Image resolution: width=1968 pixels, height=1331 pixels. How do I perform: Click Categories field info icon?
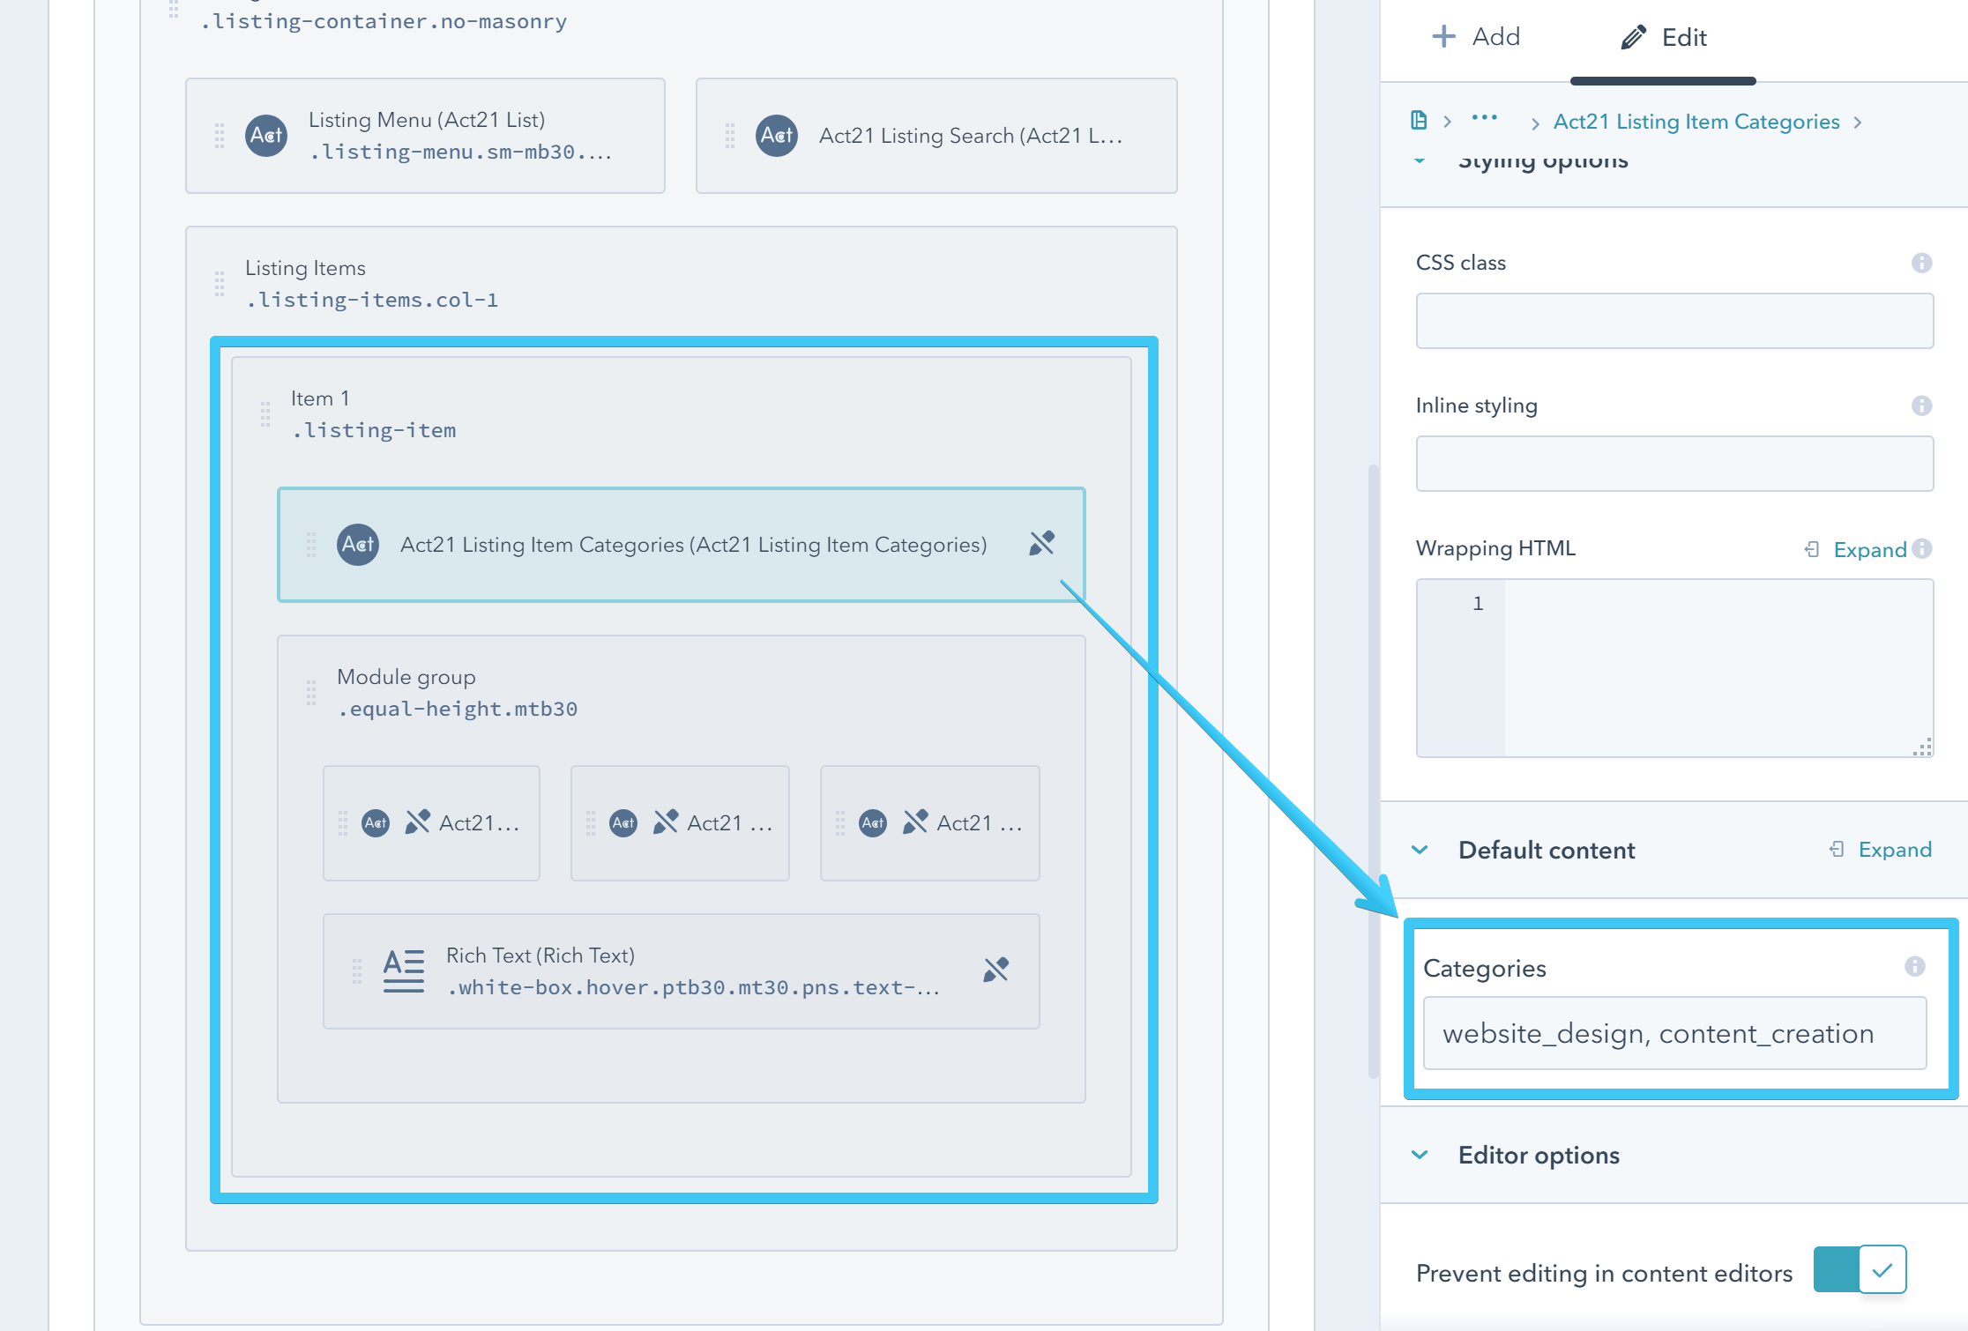coord(1914,967)
